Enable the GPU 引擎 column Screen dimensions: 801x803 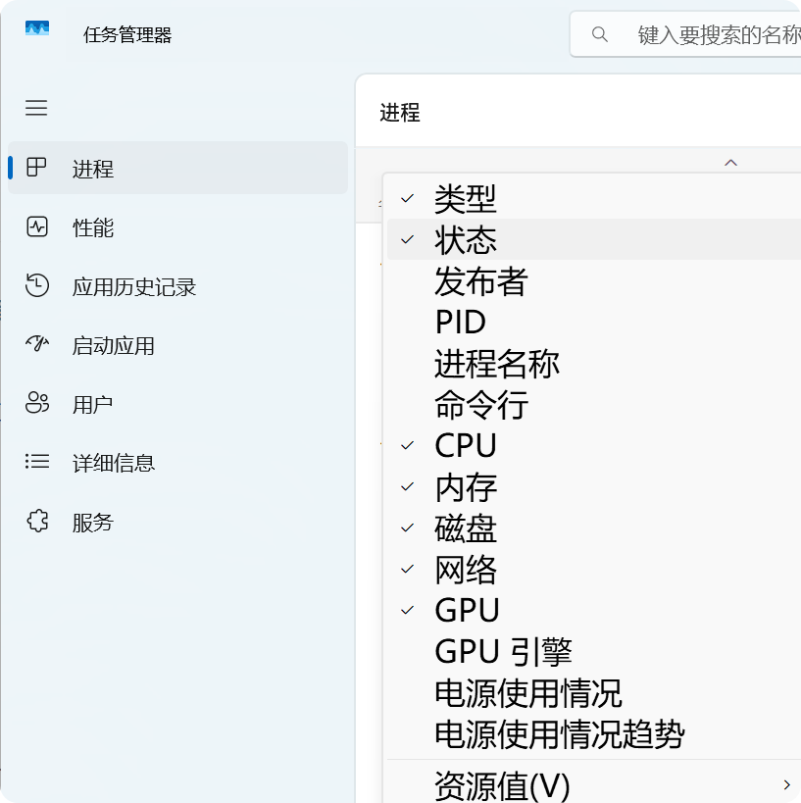pyautogui.click(x=594, y=651)
